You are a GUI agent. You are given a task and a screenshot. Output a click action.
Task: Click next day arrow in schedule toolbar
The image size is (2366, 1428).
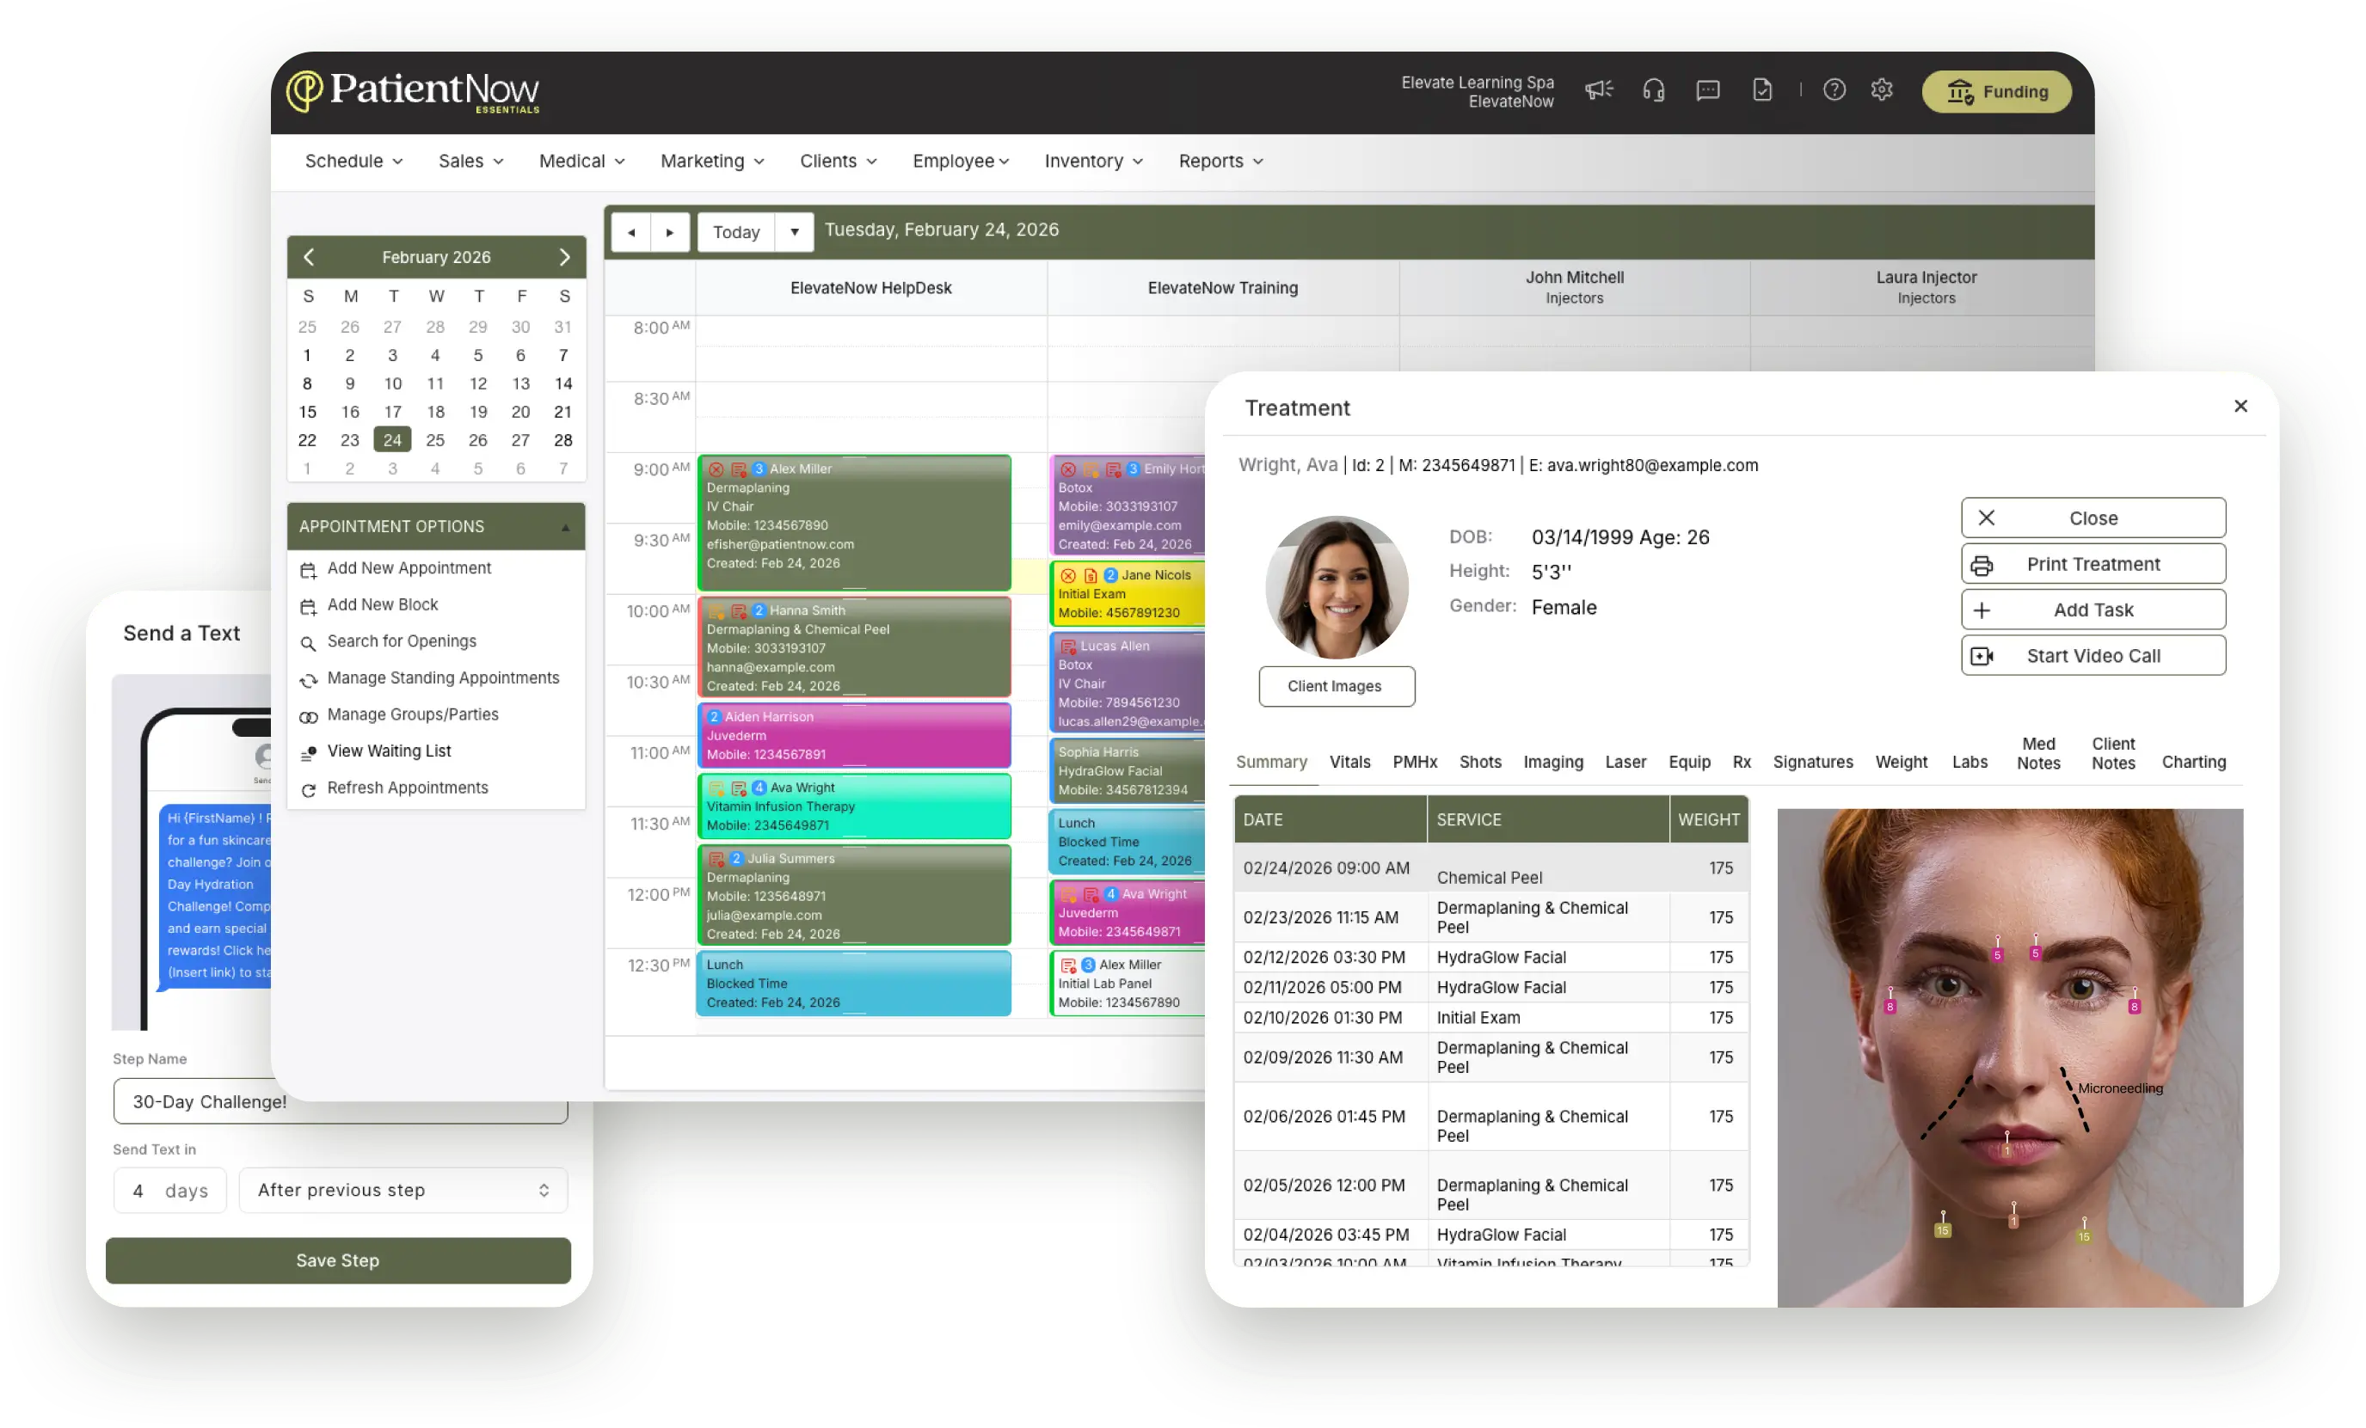tap(670, 232)
